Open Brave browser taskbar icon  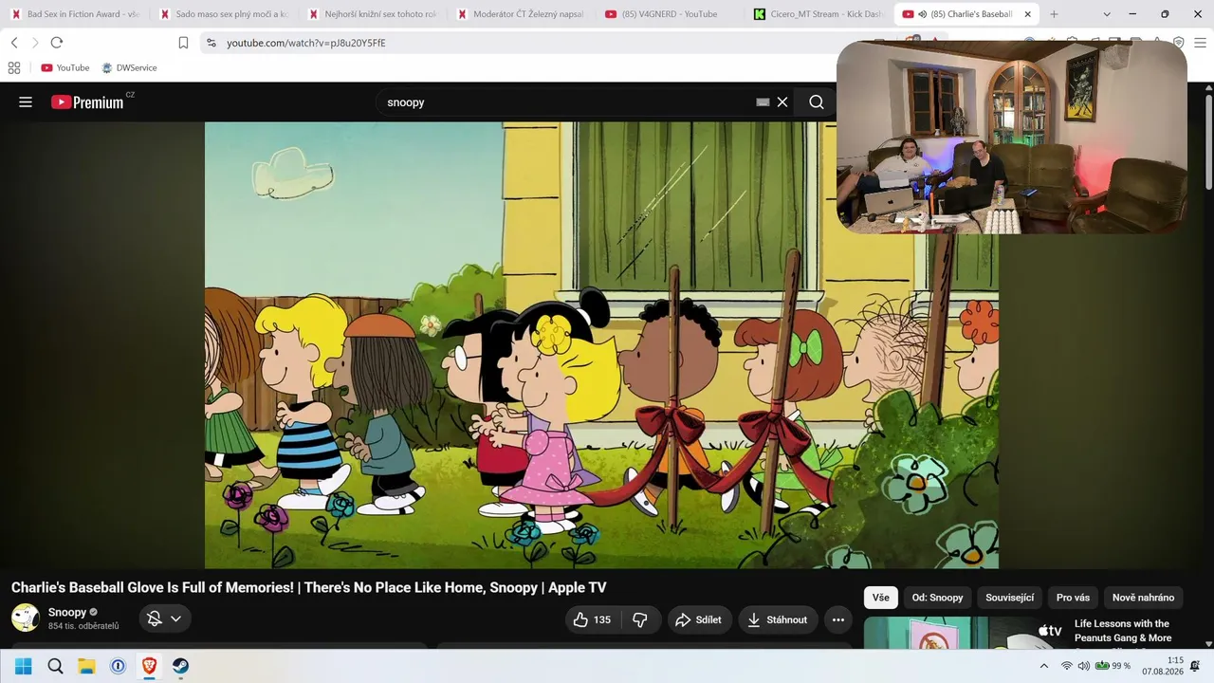click(x=149, y=666)
